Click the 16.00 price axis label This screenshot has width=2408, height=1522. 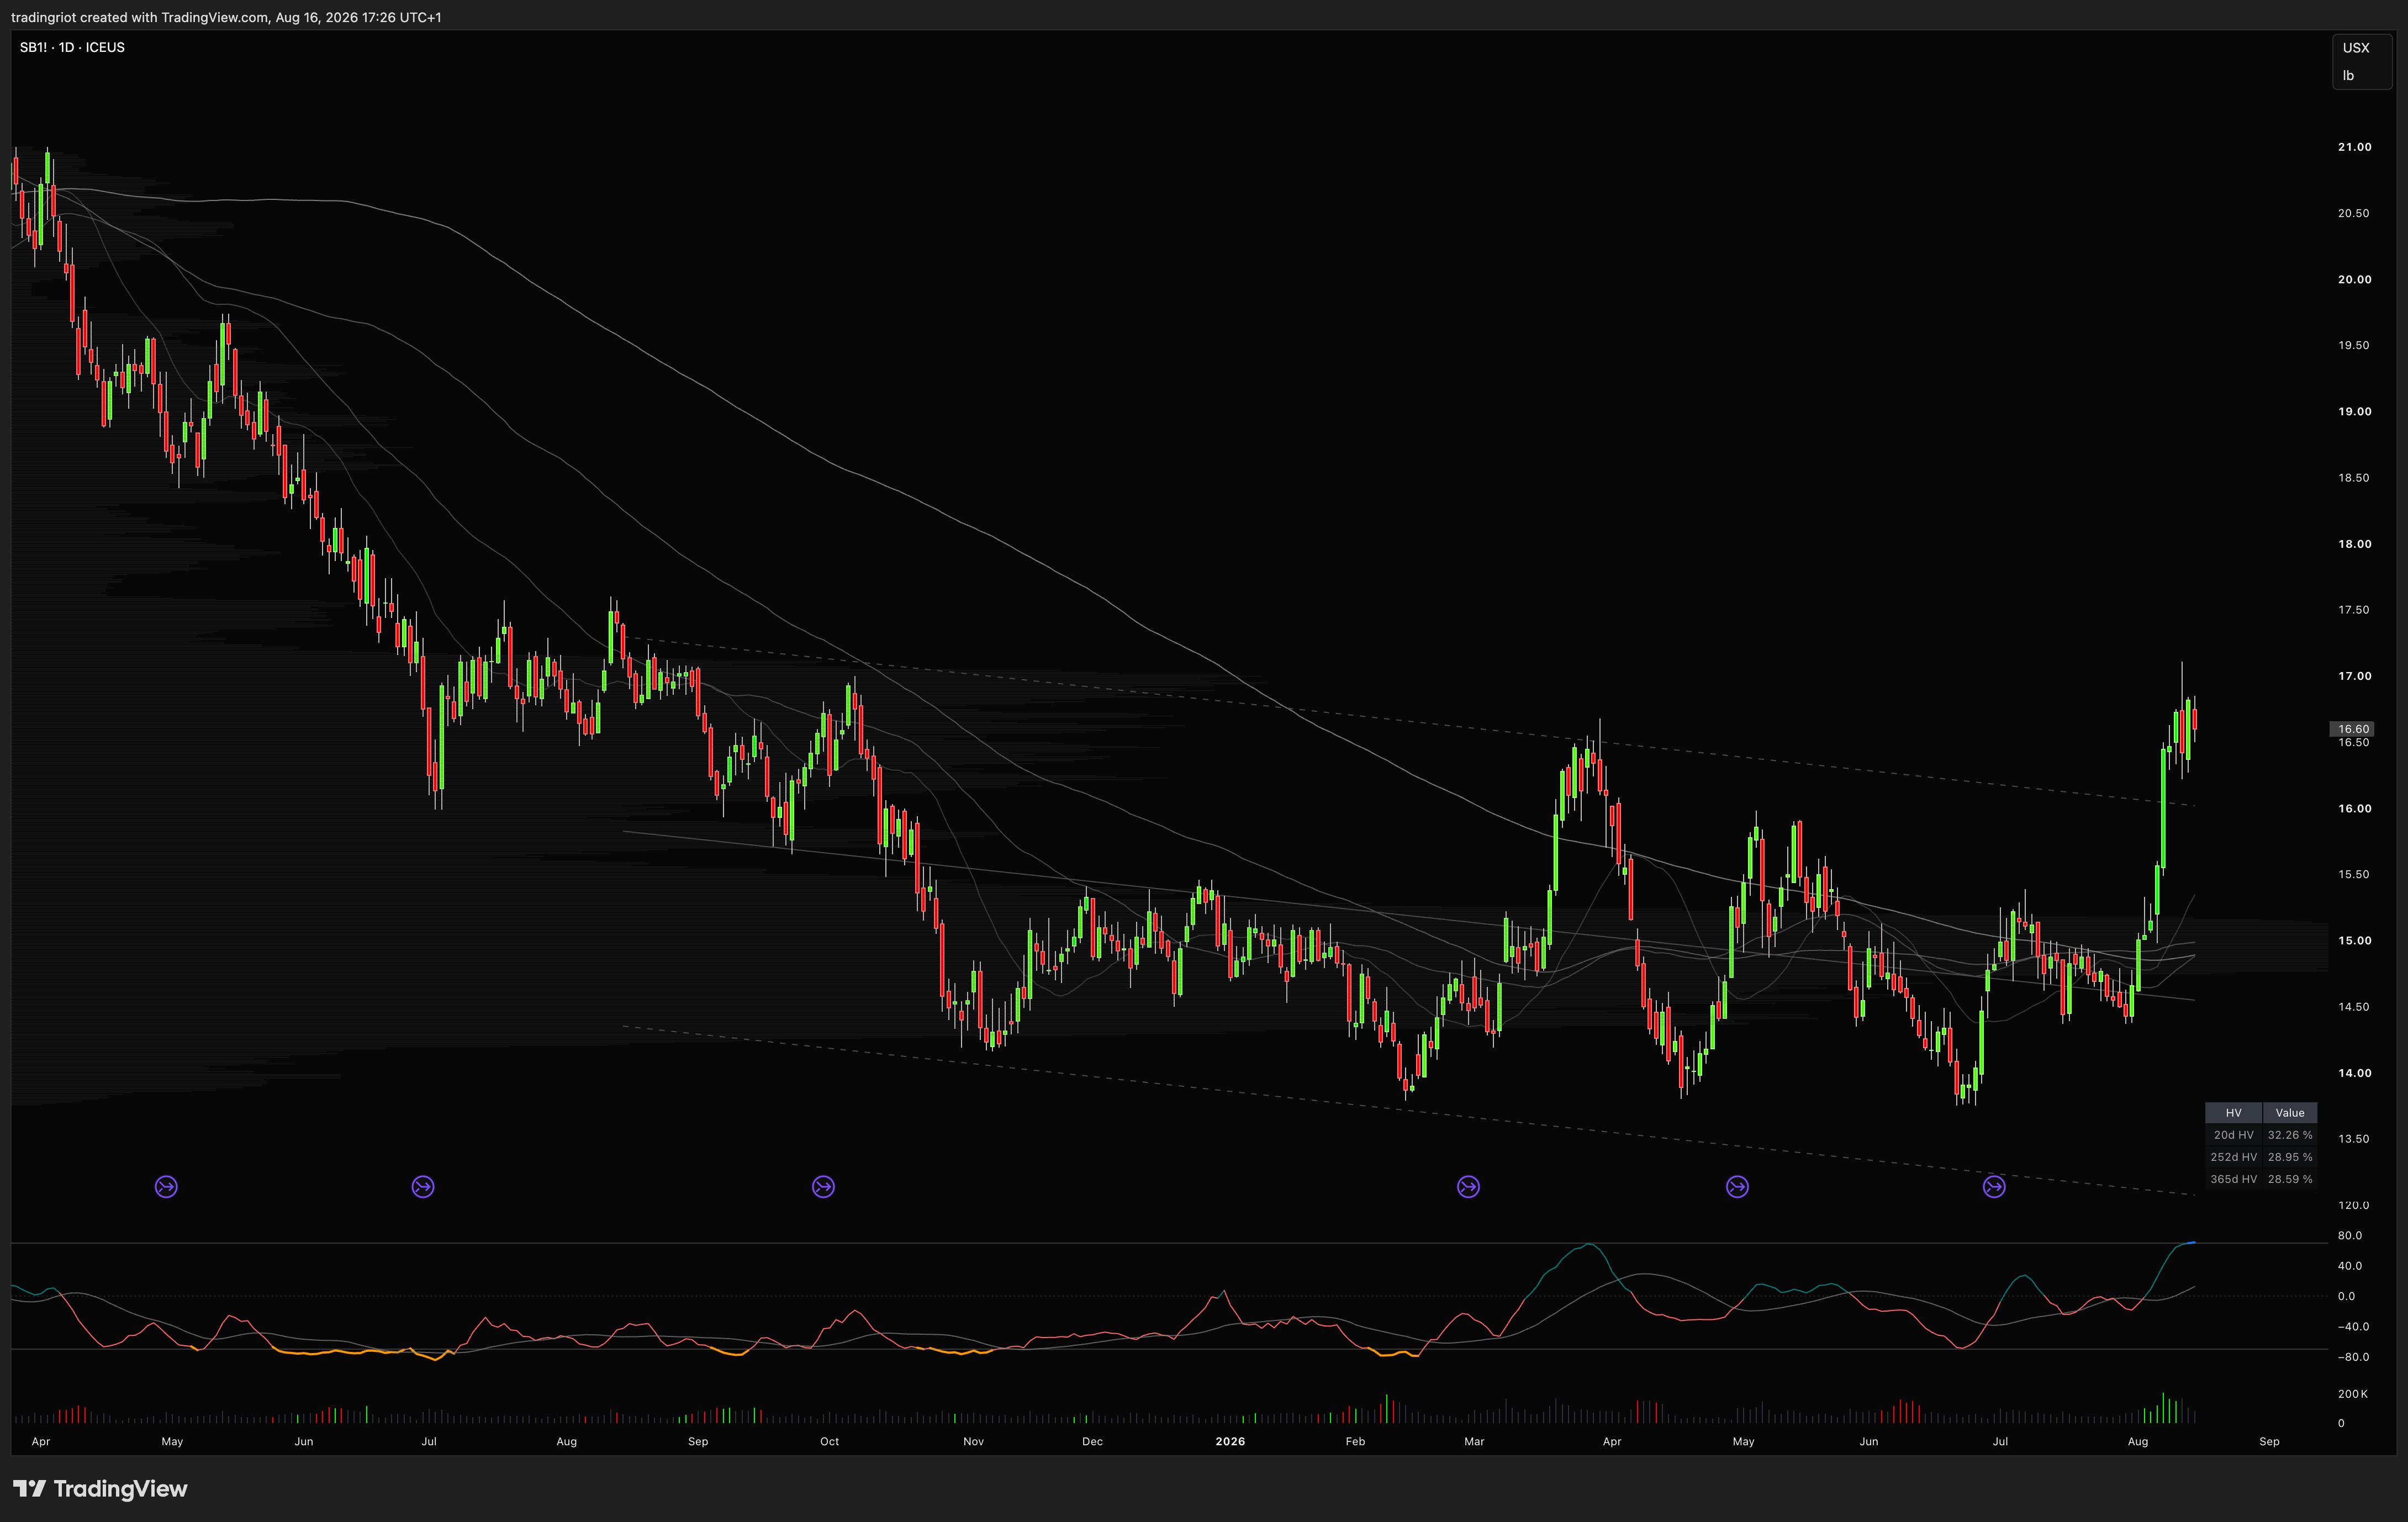[2354, 809]
